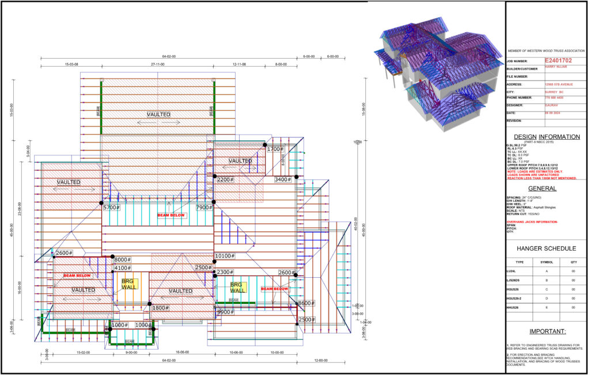Click the 2200# load label
This screenshot has height=375, width=590.
(x=225, y=179)
